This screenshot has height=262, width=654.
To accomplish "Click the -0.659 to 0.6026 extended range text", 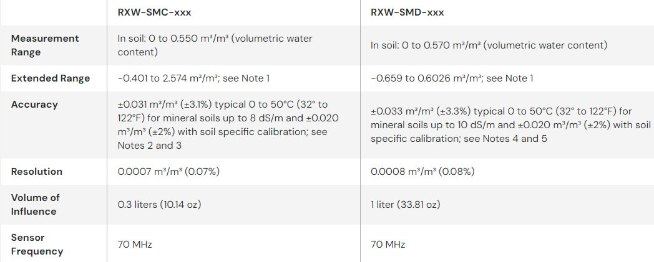I will click(x=452, y=78).
